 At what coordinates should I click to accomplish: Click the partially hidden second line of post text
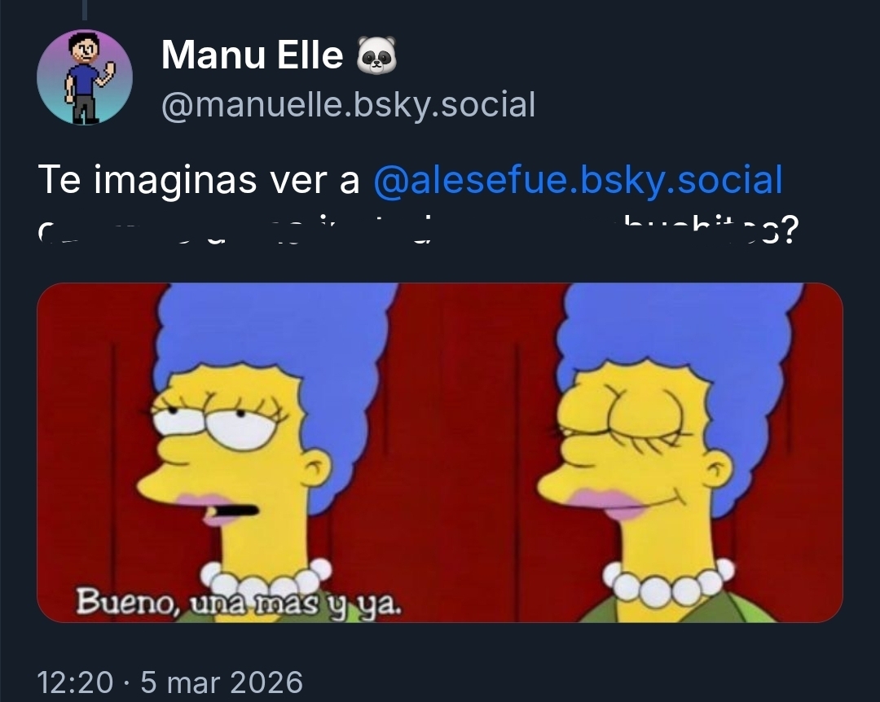click(418, 231)
